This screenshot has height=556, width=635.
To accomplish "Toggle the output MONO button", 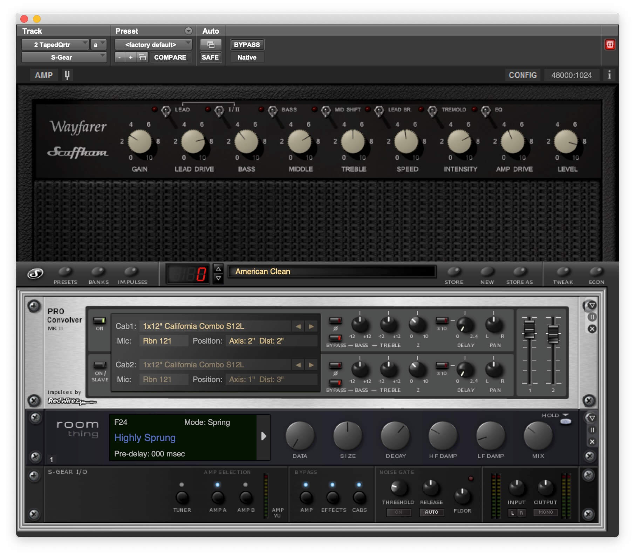I will coord(545,512).
